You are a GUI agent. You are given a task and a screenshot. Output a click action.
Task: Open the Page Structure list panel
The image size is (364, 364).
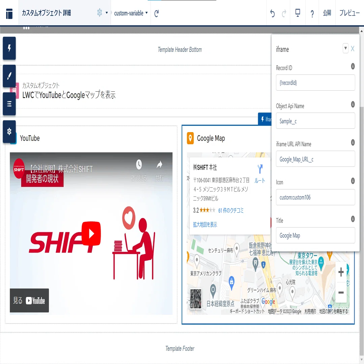pos(9,104)
